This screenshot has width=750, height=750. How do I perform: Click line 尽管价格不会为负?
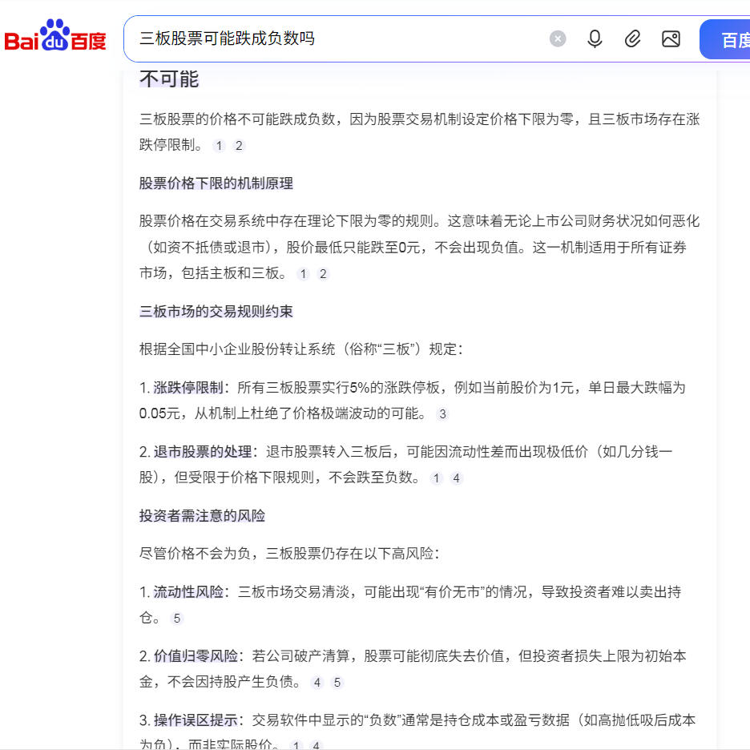tap(289, 554)
